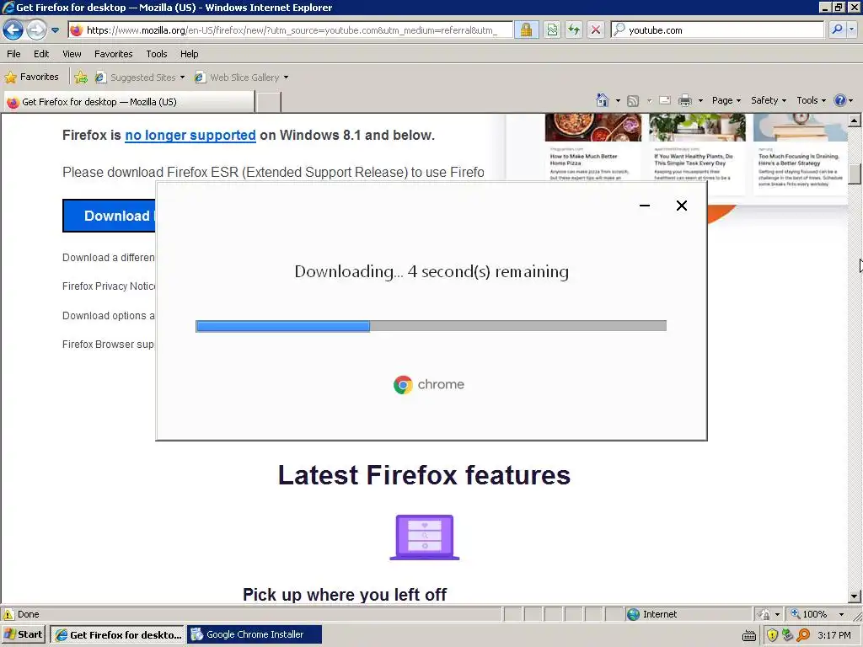Open 'Download a different' link
This screenshot has width=863, height=647.
109,258
